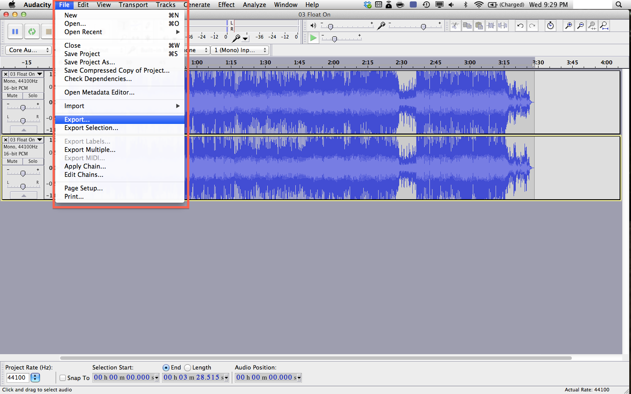The image size is (631, 394).
Task: Click the Bluetooth menu bar icon
Action: coord(465,5)
